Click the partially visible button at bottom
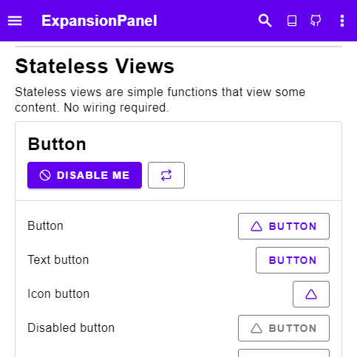This screenshot has width=357, height=357. click(284, 353)
